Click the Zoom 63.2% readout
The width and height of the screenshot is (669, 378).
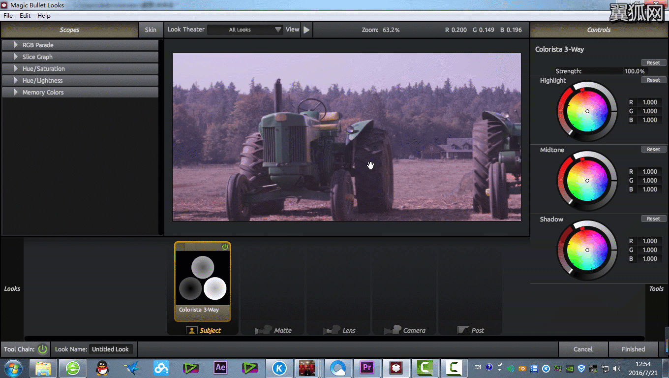381,30
